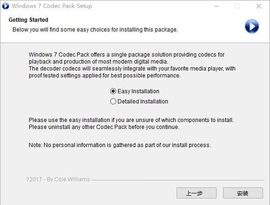270x205 pixels.
Task: Click the Codec Pack title bar icon
Action: (5, 6)
